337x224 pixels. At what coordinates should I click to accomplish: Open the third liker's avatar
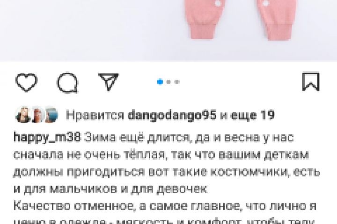pyautogui.click(x=51, y=115)
